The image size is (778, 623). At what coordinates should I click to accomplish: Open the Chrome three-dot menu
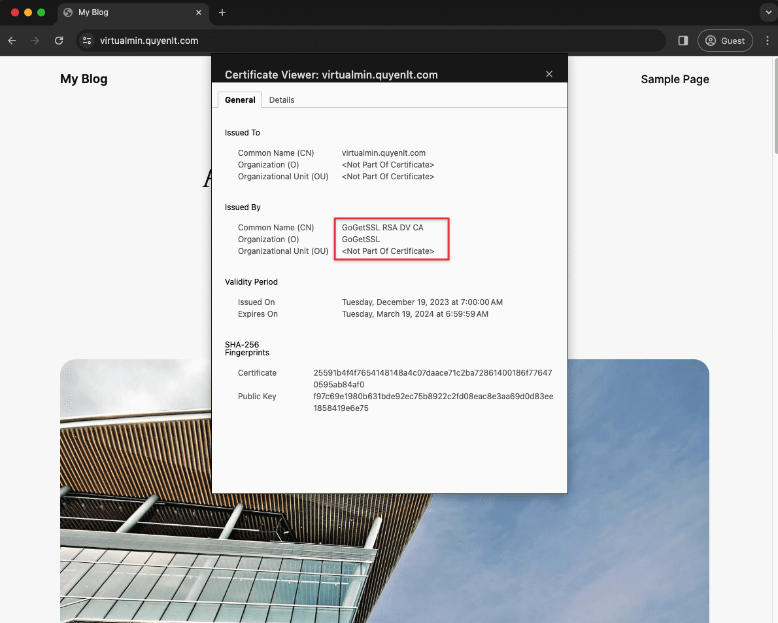[768, 41]
